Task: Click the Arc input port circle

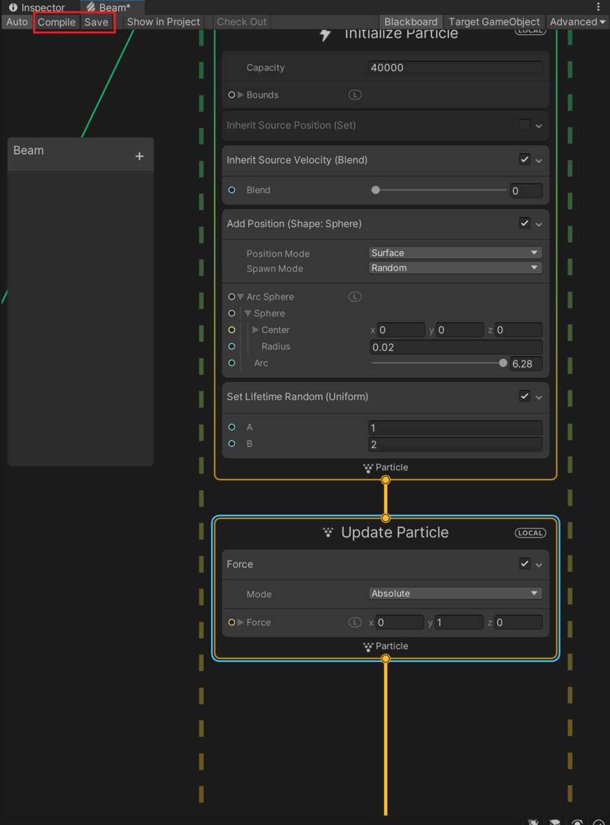Action: coord(232,363)
